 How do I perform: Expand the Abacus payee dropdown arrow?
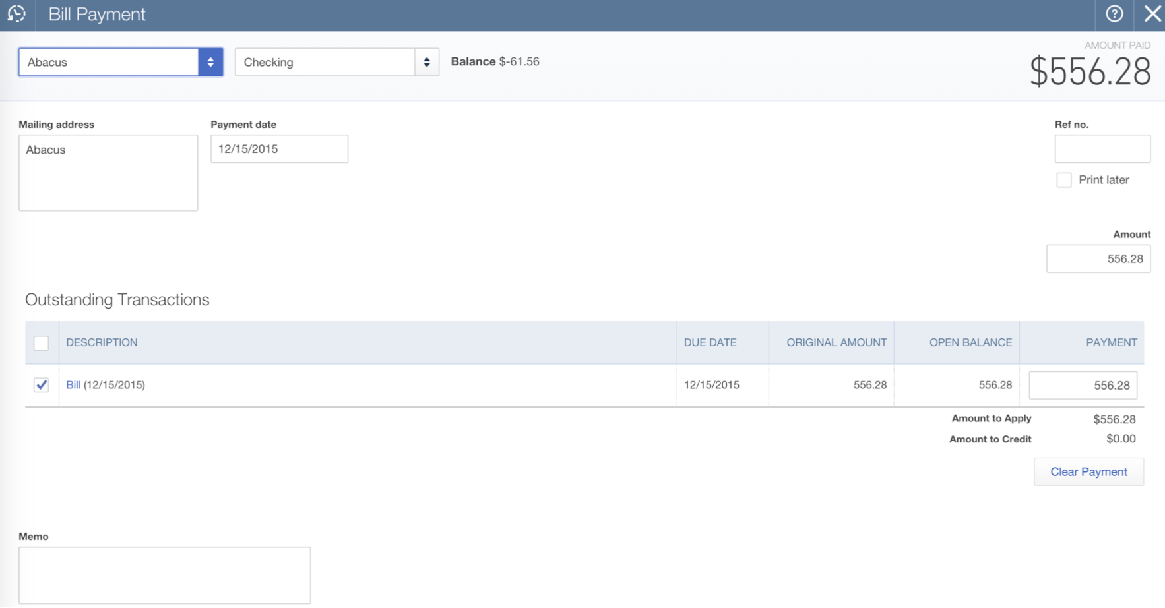pos(210,62)
